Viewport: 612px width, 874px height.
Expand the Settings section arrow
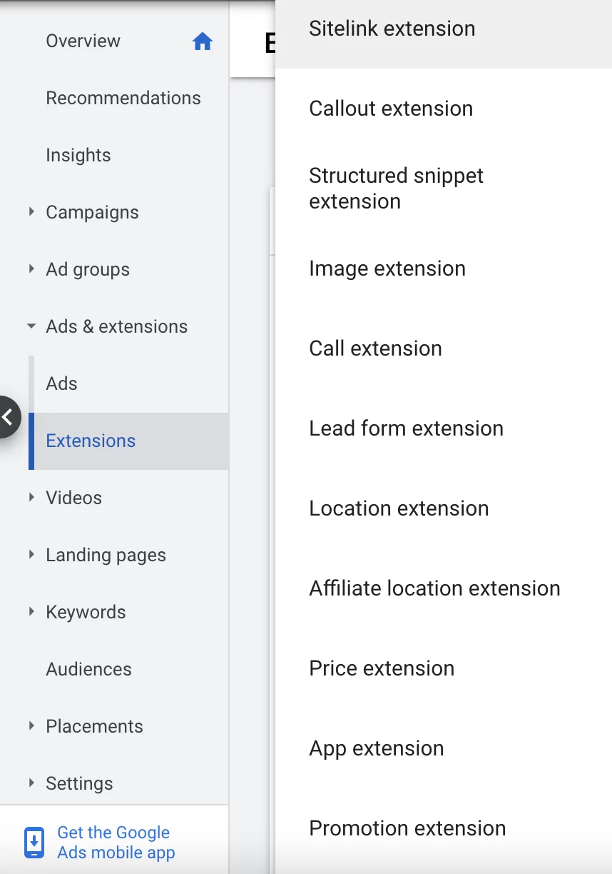(31, 783)
